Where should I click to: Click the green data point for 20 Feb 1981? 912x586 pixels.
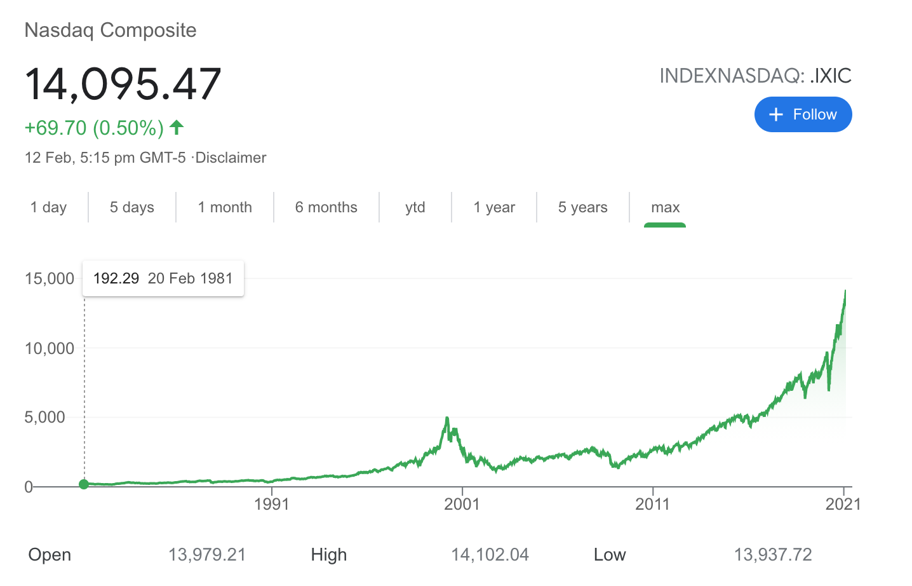tap(84, 484)
